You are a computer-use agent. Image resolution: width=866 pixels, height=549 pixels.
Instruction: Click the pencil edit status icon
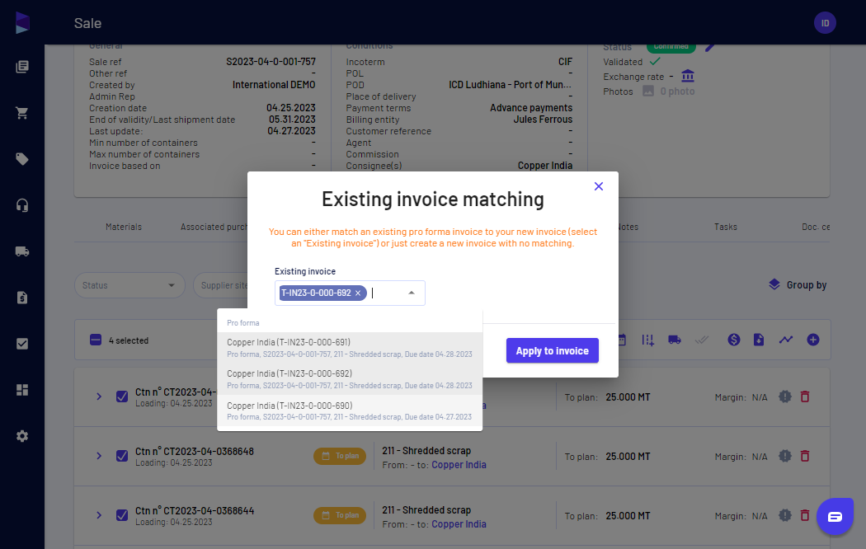pos(709,48)
